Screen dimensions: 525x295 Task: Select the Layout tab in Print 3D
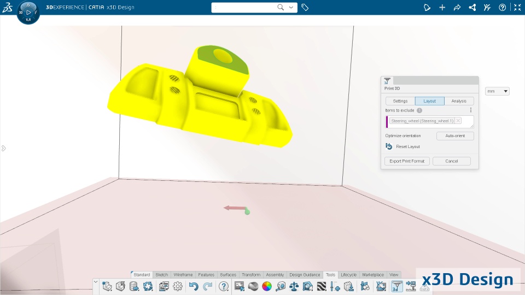(x=430, y=101)
